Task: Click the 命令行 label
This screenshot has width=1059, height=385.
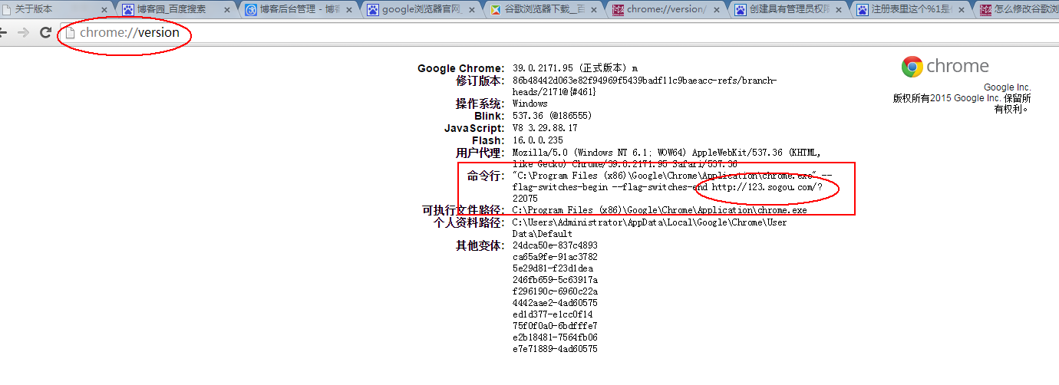Action: [x=486, y=176]
